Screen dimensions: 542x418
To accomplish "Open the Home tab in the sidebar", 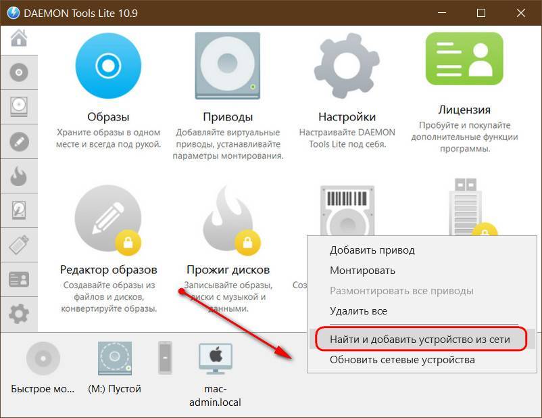I will 19,38.
